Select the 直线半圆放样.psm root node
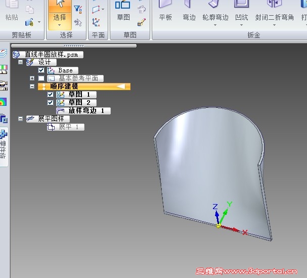Viewport: 307px width, 278px height. click(x=48, y=55)
